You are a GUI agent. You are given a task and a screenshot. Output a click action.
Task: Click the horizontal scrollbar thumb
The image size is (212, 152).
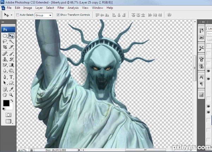tap(146, 150)
